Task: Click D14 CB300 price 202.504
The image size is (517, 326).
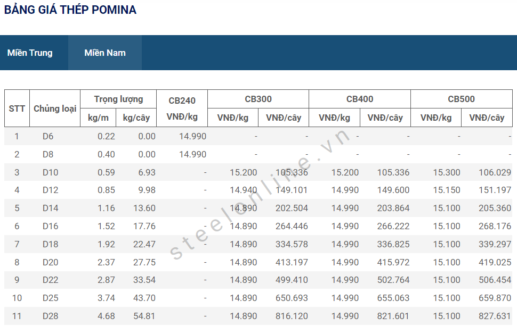Action: point(292,208)
